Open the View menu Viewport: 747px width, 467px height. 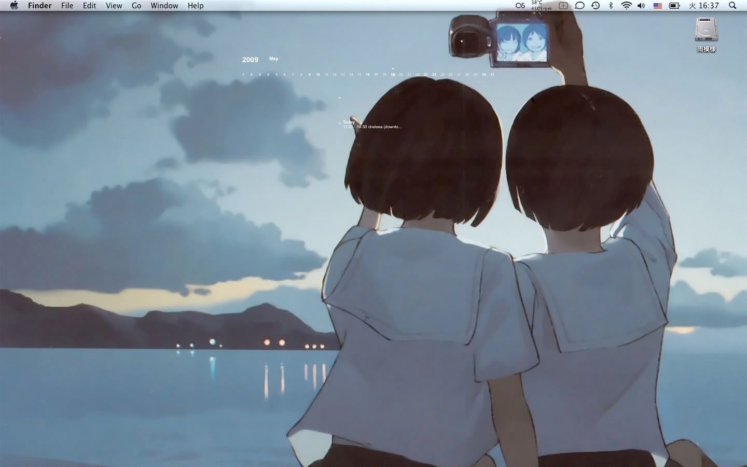pos(114,6)
